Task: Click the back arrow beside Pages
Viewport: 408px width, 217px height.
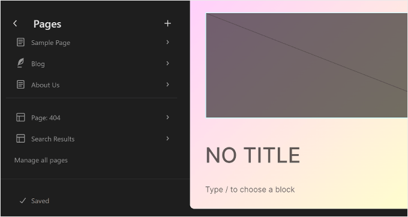Action: coord(15,23)
